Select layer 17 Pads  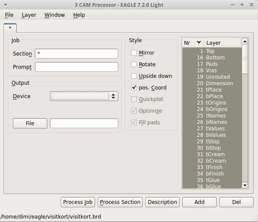coord(212,64)
